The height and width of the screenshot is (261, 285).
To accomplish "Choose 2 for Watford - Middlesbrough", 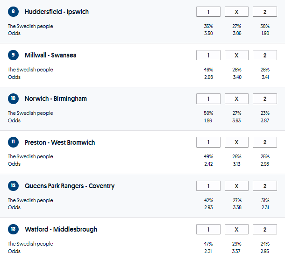I will [264, 229].
